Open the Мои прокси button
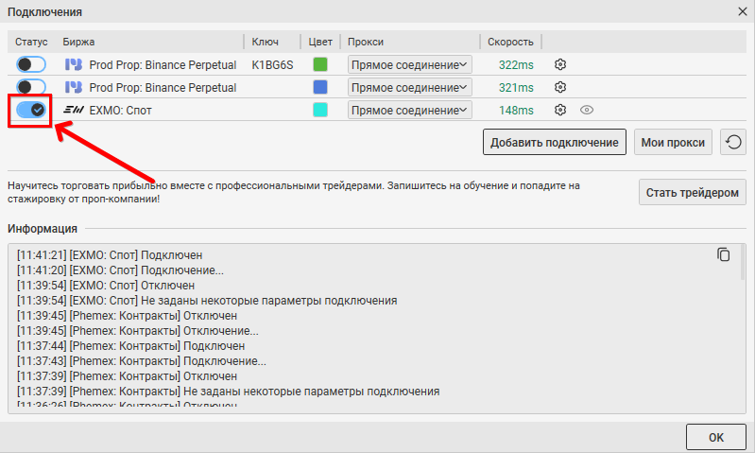Image resolution: width=755 pixels, height=453 pixels. [x=673, y=143]
